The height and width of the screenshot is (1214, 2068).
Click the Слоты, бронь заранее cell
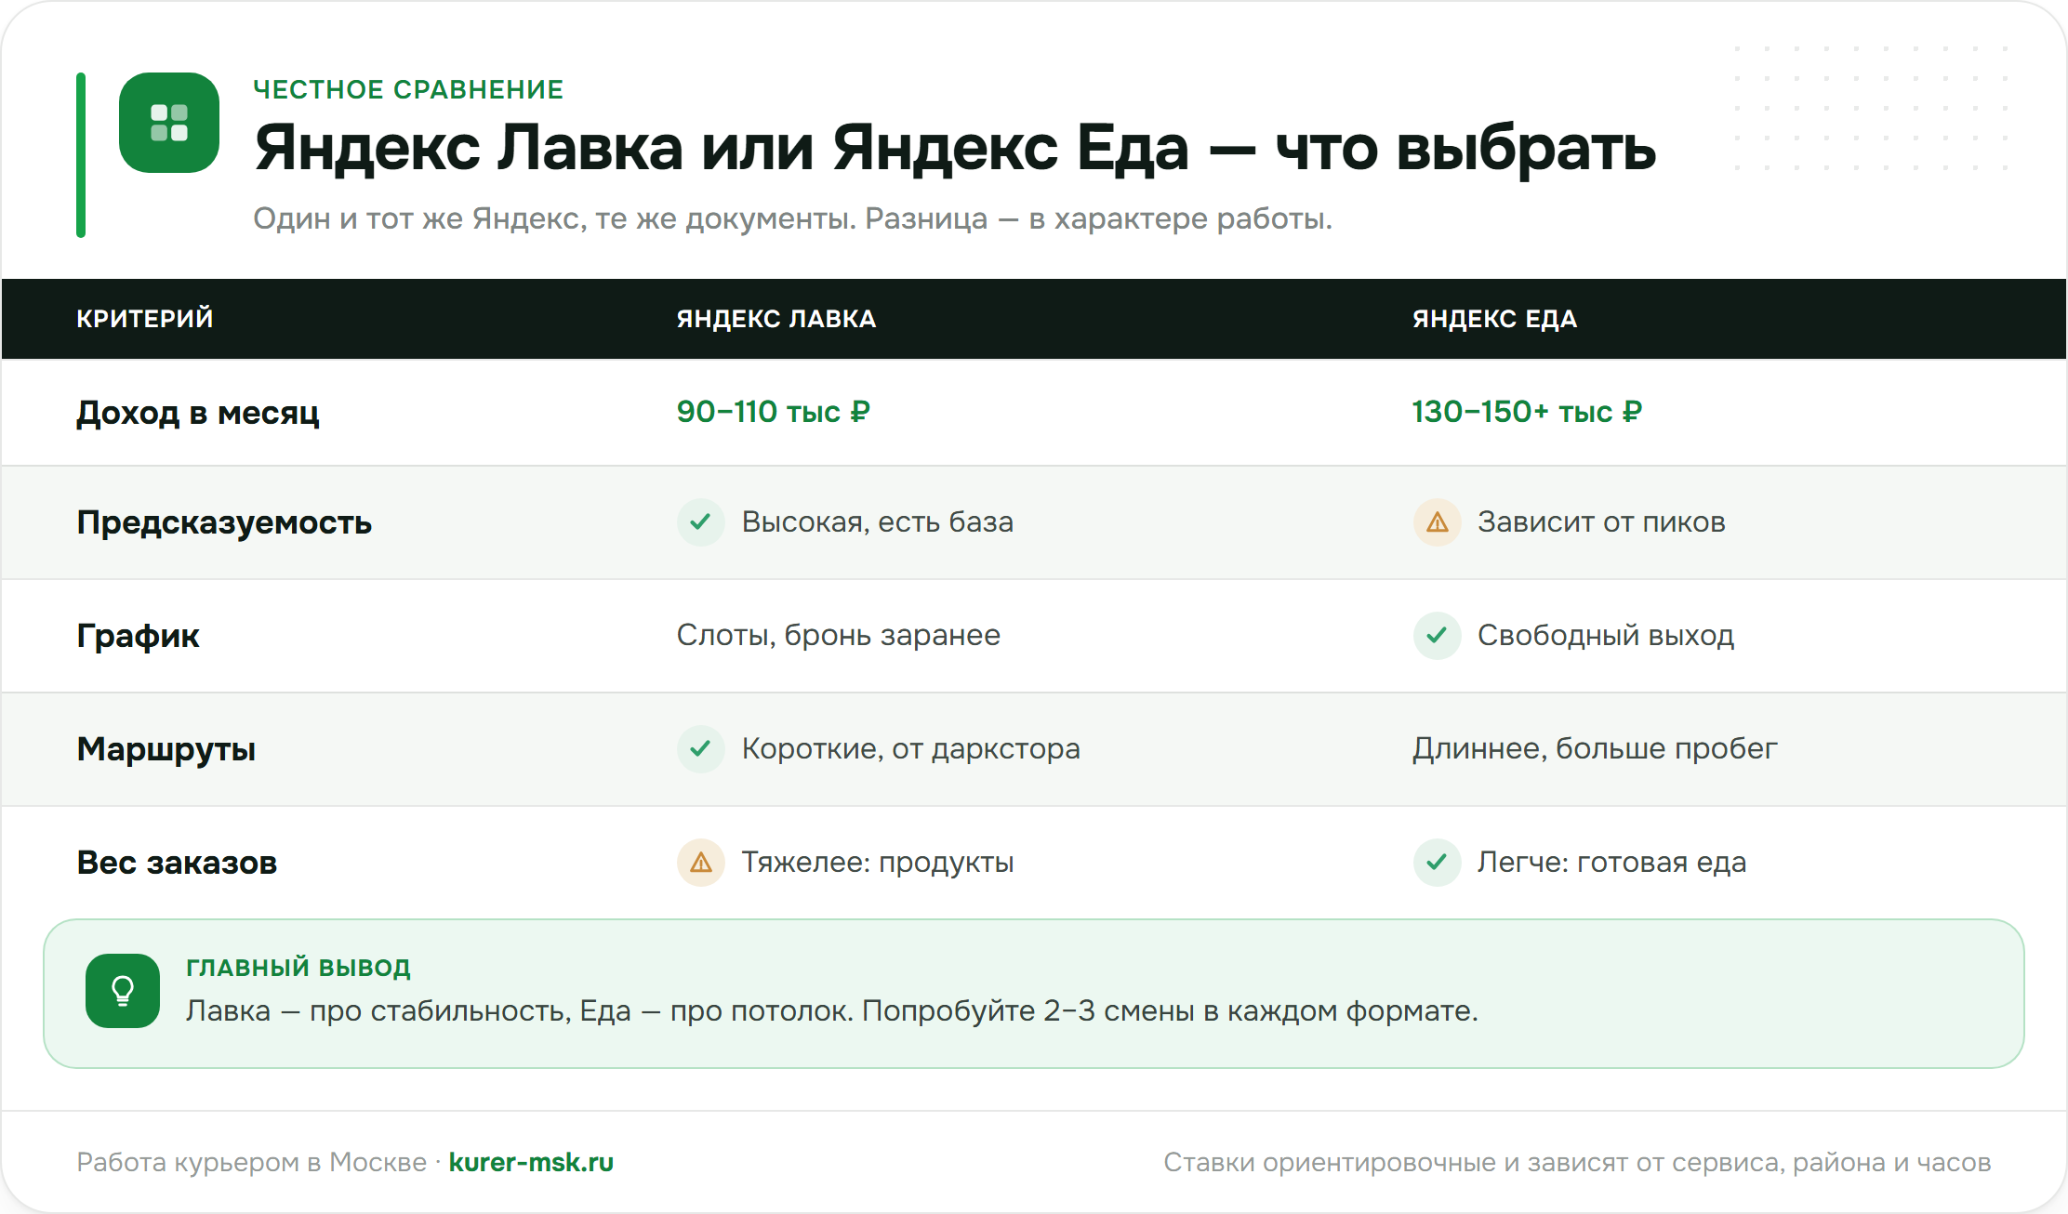[839, 635]
